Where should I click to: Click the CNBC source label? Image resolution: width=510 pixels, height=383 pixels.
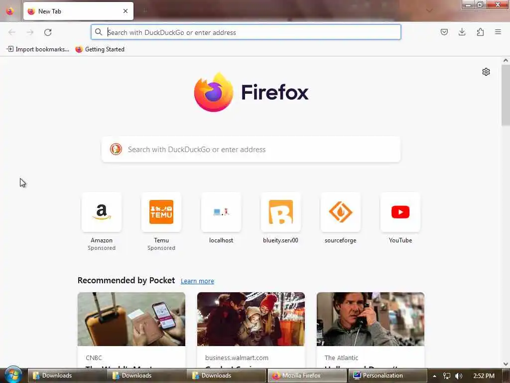94,358
